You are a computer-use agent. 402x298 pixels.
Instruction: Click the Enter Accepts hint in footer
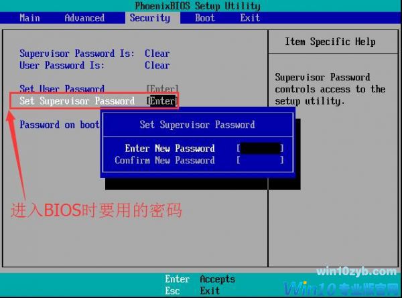[200, 279]
